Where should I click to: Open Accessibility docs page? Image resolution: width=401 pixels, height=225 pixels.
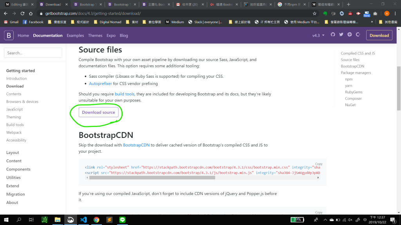pos(16,140)
